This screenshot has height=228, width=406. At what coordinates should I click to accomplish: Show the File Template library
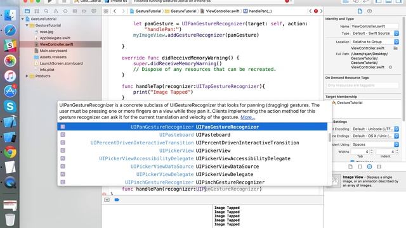[x=350, y=167]
